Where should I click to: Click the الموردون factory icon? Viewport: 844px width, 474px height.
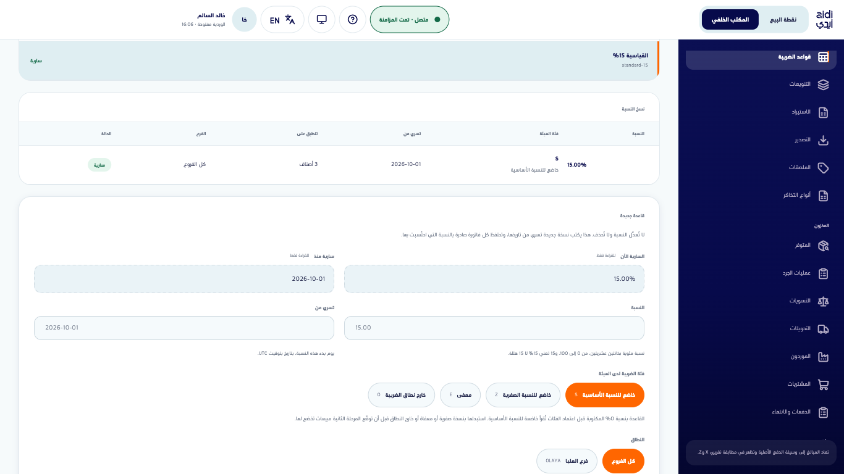823,357
